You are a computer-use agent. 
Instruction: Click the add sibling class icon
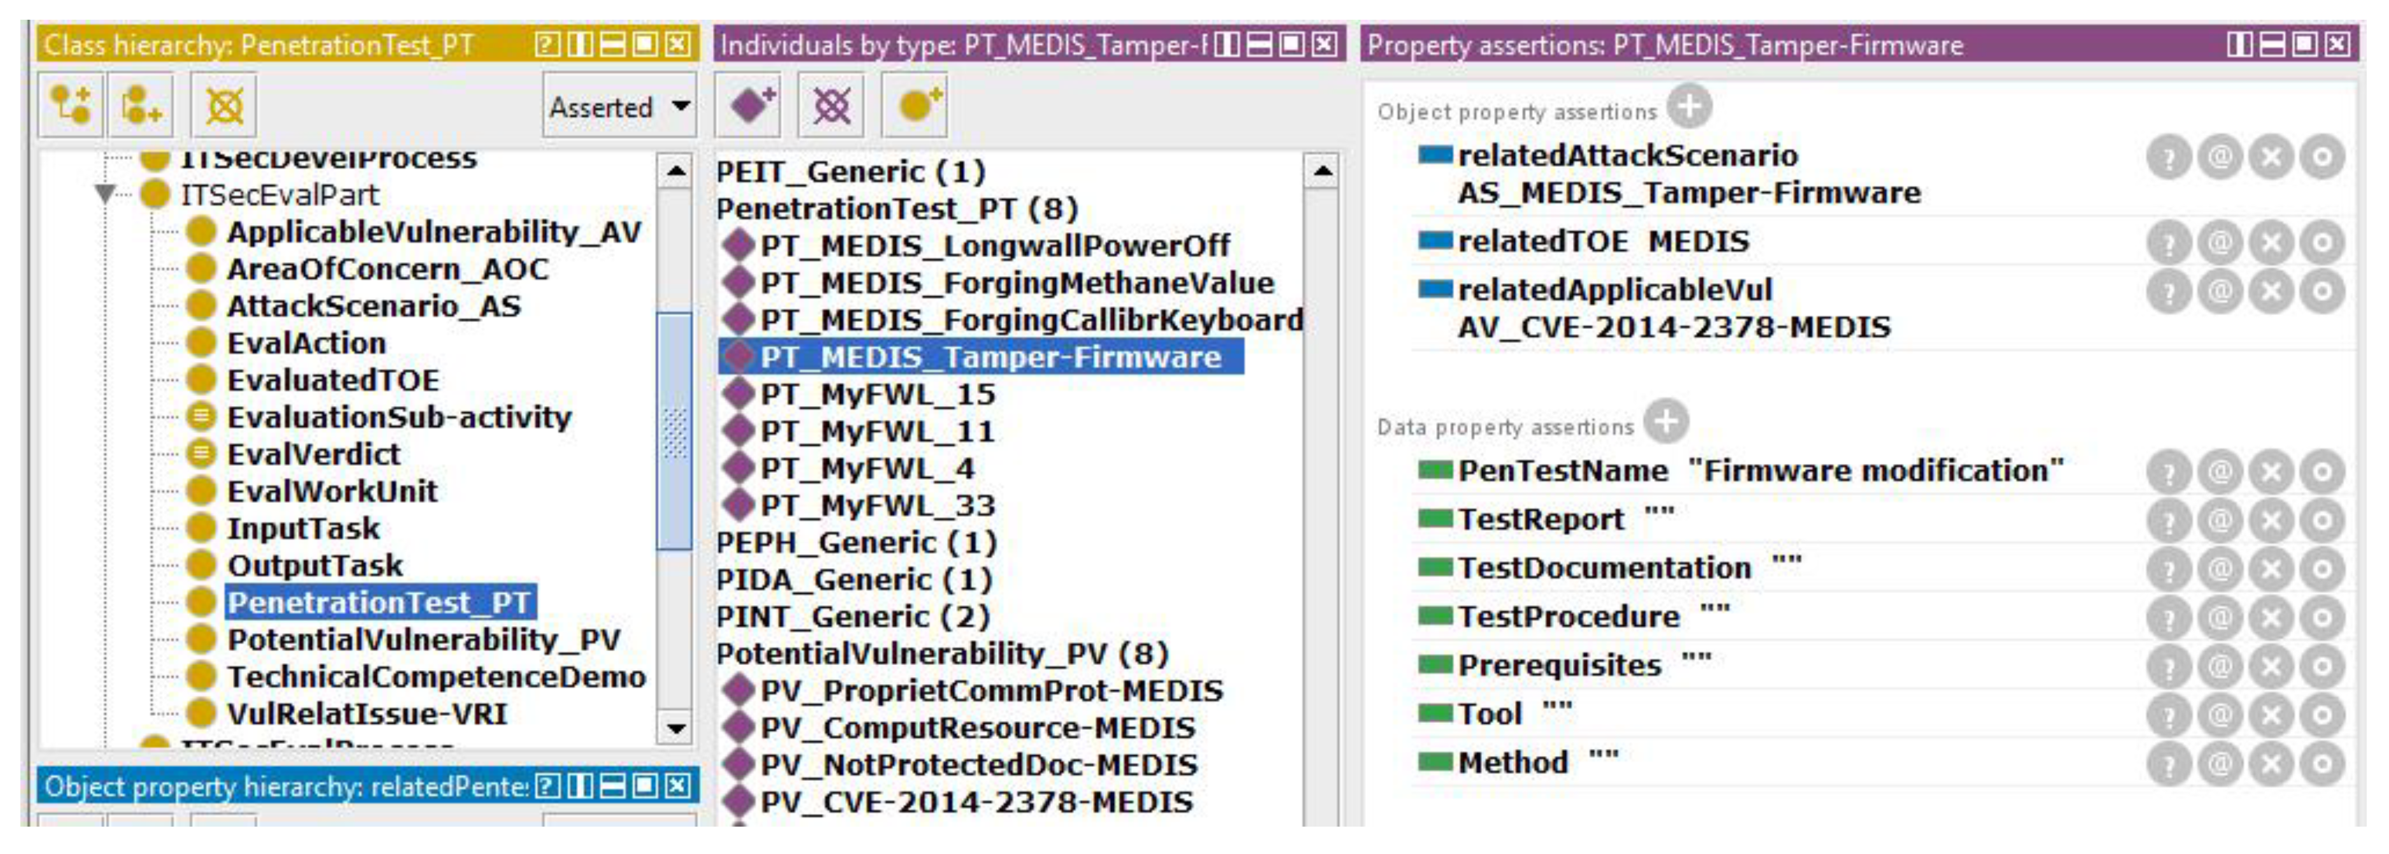coord(140,105)
